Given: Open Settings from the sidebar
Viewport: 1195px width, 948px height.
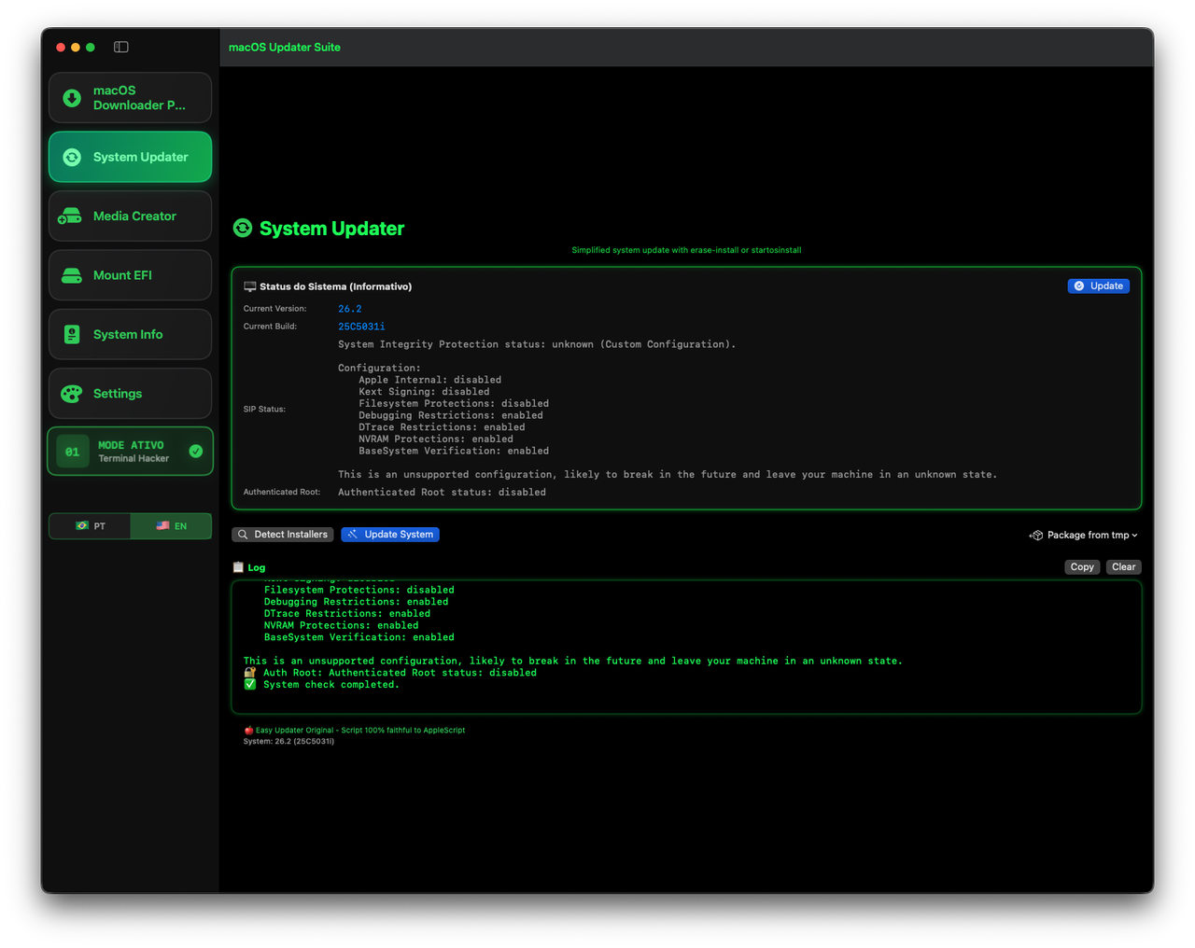Looking at the screenshot, I should (130, 394).
